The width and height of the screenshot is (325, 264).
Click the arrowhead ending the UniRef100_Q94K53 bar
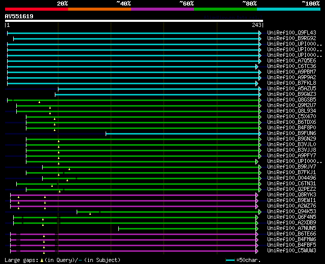coord(261,212)
